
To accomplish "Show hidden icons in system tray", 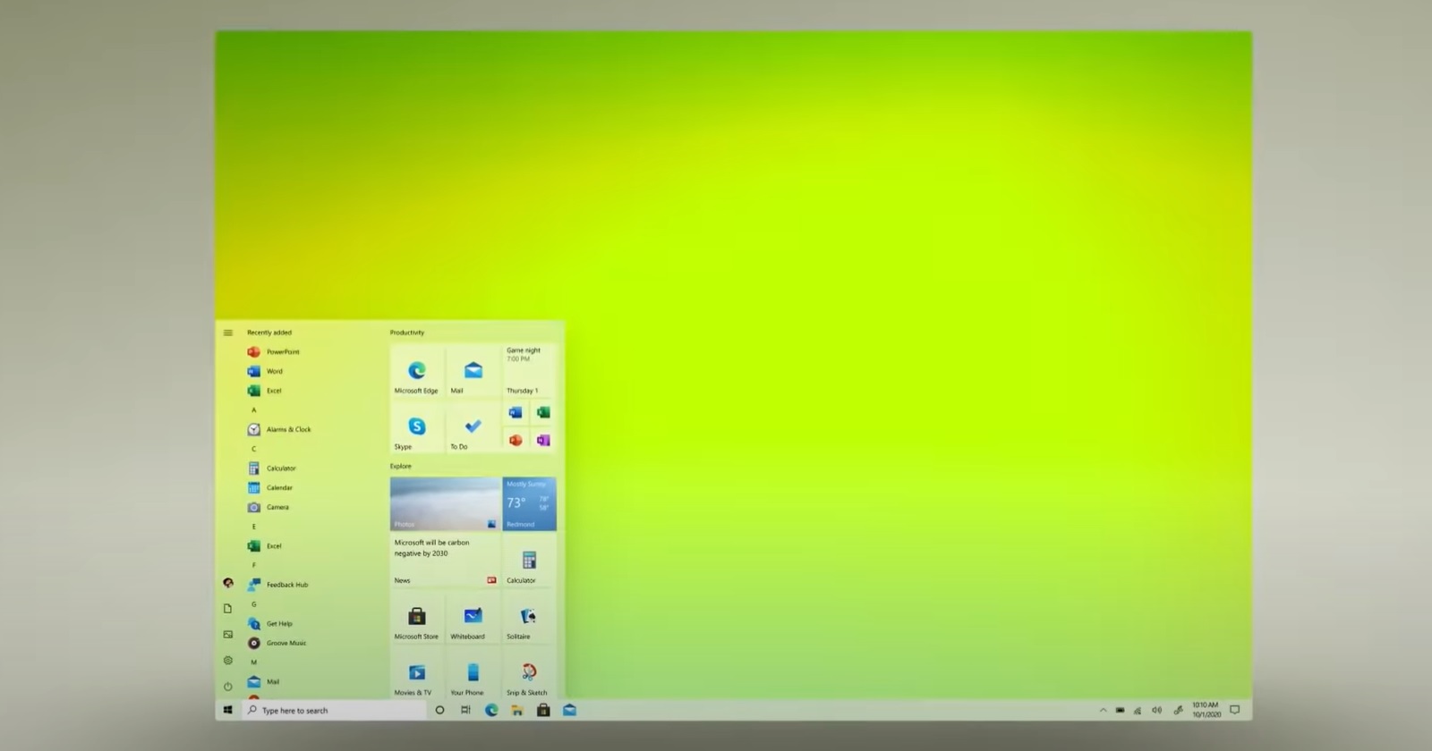I will click(1103, 711).
